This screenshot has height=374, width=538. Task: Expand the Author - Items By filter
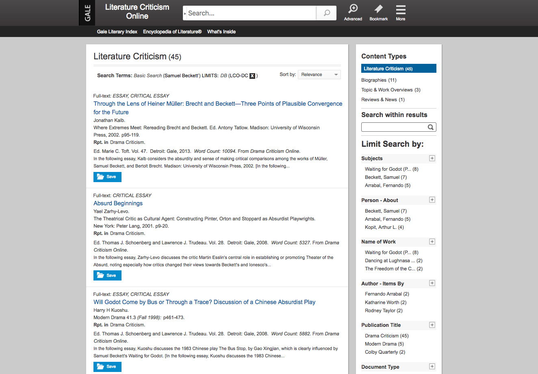[x=432, y=283]
